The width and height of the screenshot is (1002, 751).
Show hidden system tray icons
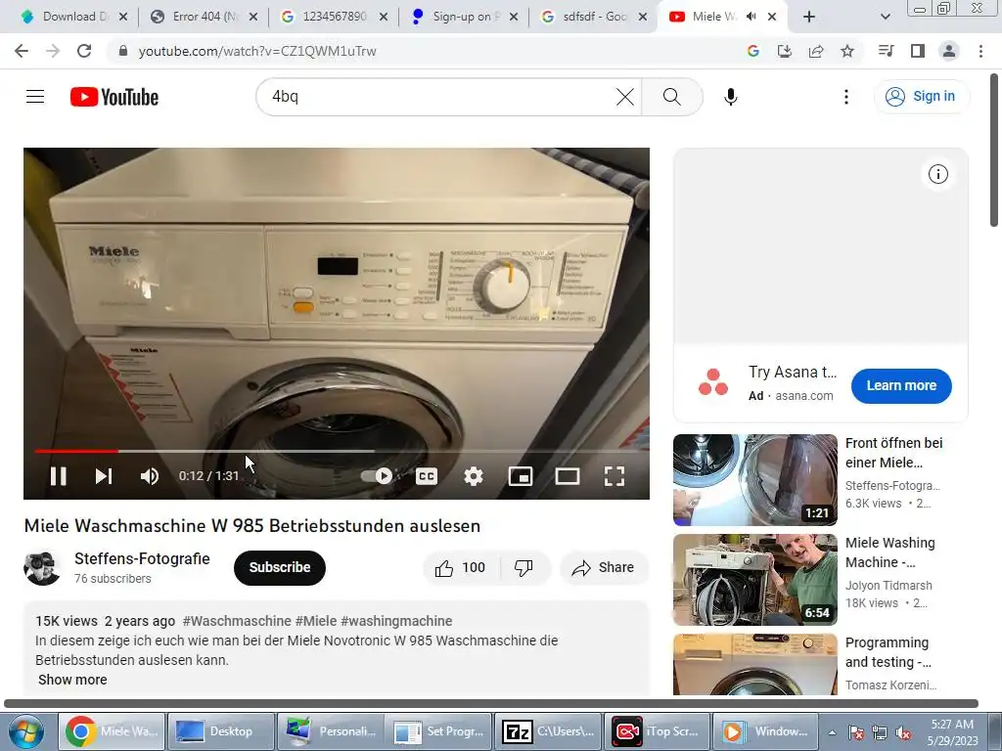832,732
